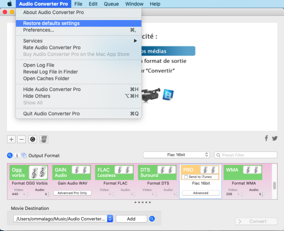
Task: Open the Apple menu
Action: pos(9,4)
